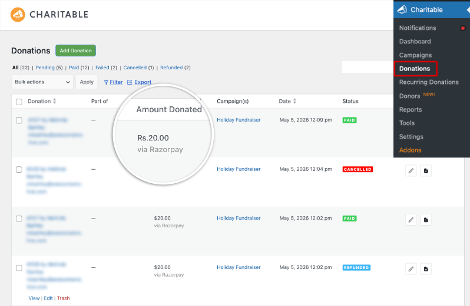Open the Filter funnel link

(113, 82)
